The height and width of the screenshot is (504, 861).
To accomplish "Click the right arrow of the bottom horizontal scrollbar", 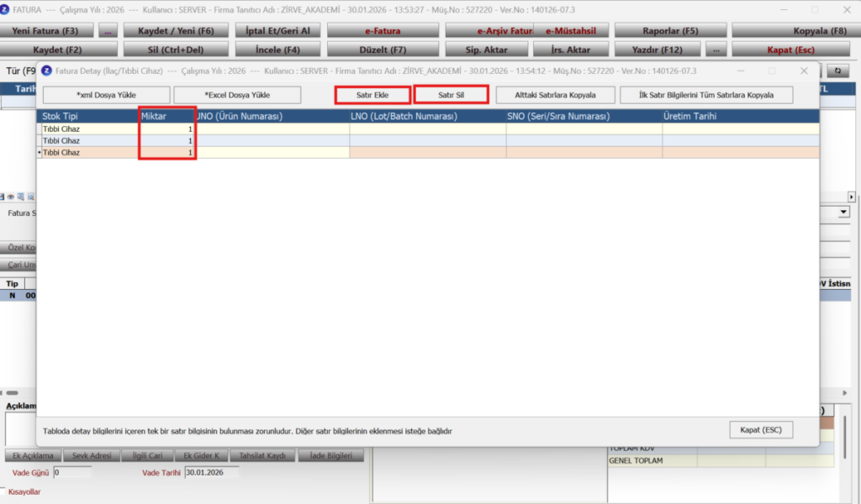I will [844, 392].
